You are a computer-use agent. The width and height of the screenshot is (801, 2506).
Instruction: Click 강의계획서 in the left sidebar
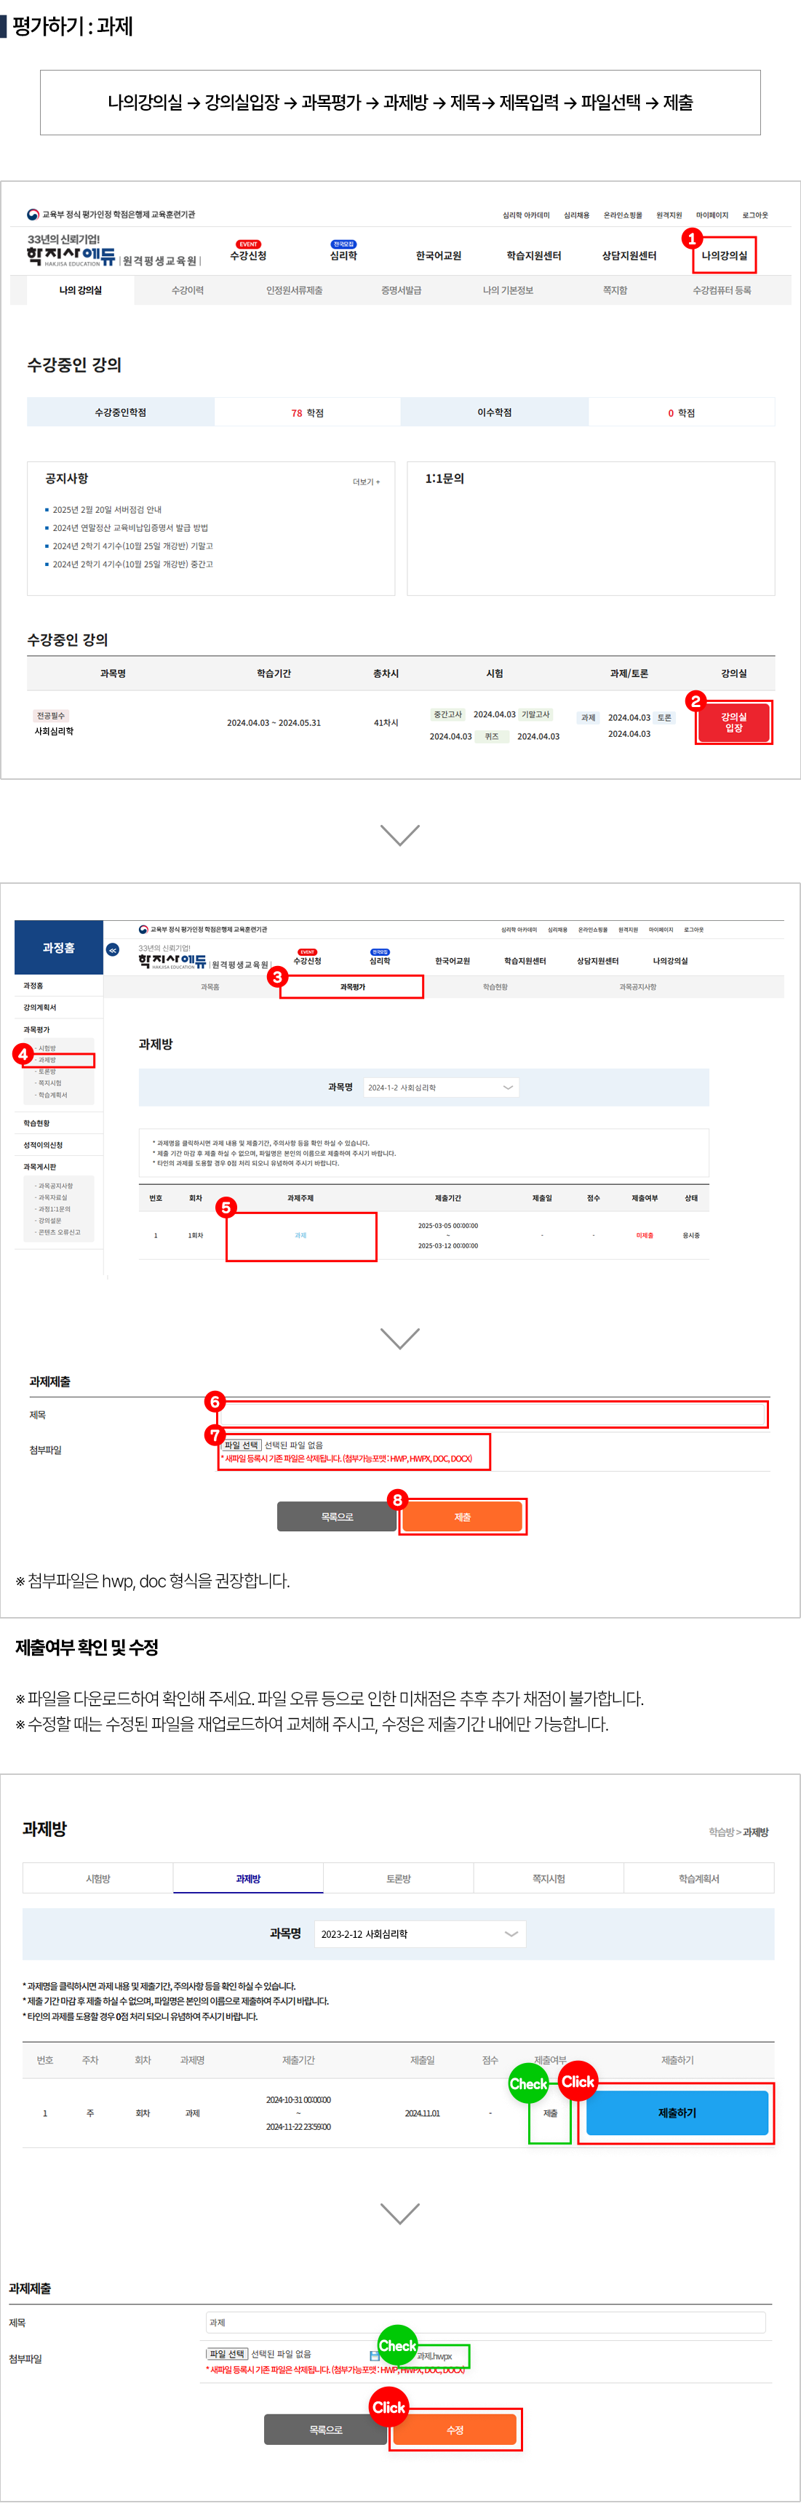[x=40, y=1007]
